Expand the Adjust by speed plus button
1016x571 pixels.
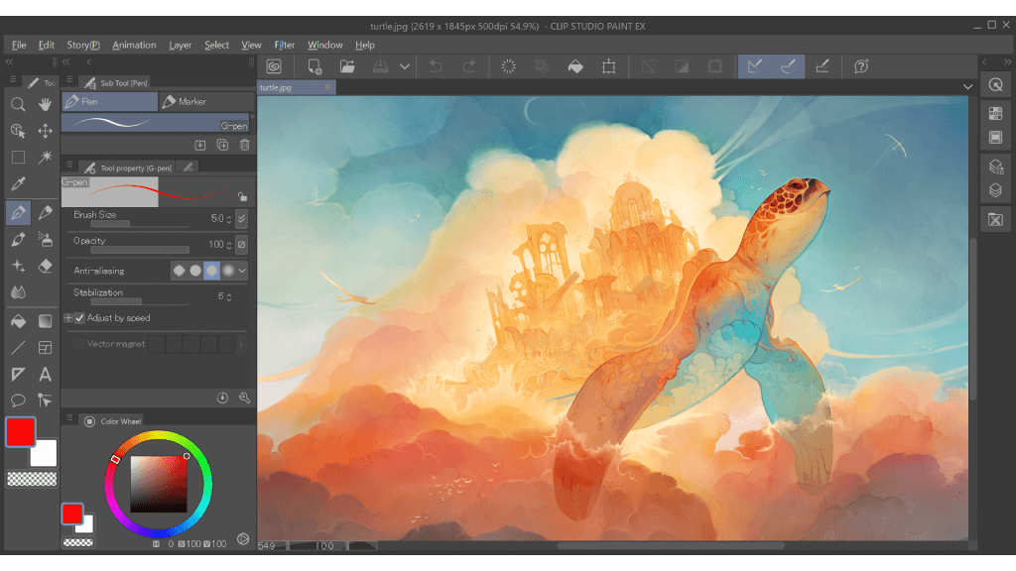pos(68,318)
